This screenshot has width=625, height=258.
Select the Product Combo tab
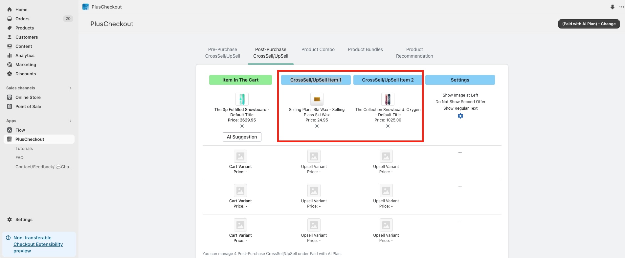click(x=318, y=49)
